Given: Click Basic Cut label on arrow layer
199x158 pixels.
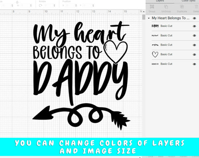Looking at the screenshot, I should click(x=166, y=45).
